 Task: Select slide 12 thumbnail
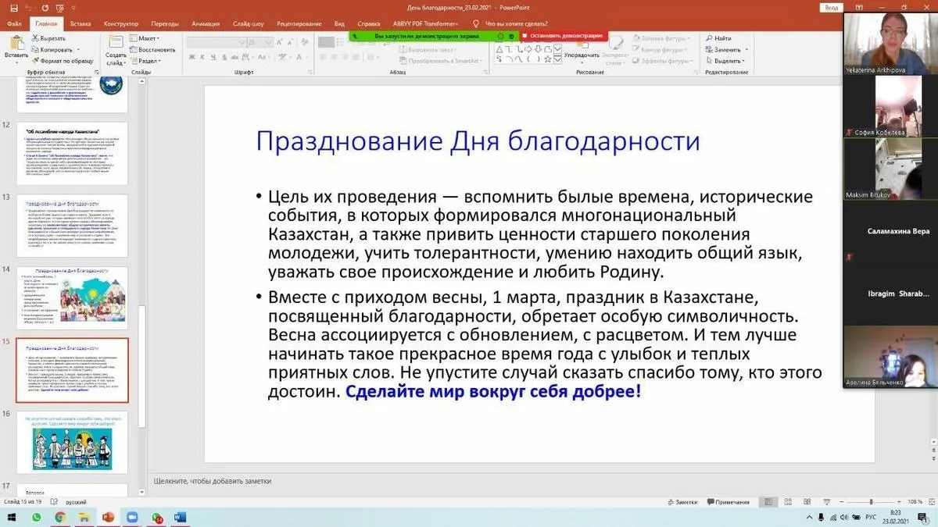pyautogui.click(x=72, y=152)
